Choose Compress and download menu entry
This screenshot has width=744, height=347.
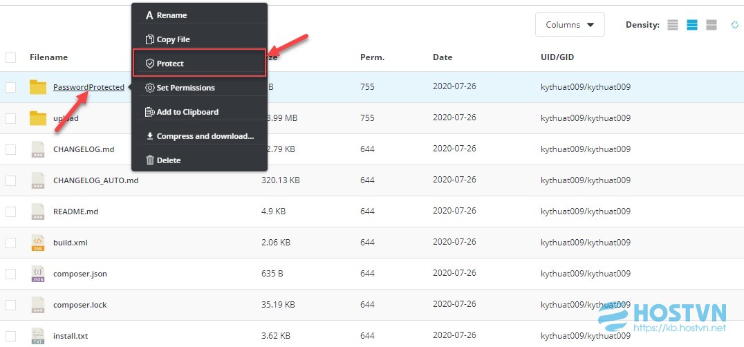(199, 136)
